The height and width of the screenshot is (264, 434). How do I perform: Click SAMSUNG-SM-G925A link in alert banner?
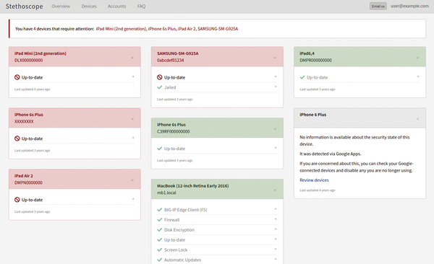(218, 29)
